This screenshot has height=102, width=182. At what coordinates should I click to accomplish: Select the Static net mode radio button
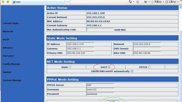point(70,67)
